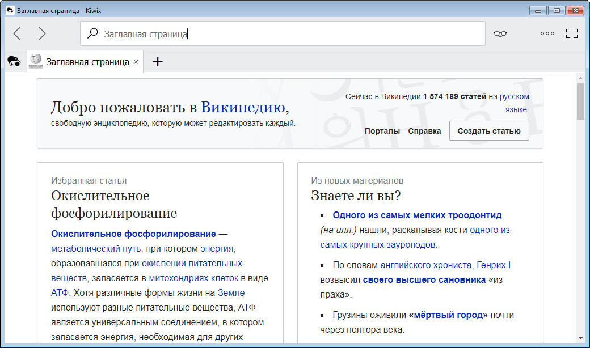Follow the Генрих I link
The image size is (590, 348).
(x=494, y=265)
